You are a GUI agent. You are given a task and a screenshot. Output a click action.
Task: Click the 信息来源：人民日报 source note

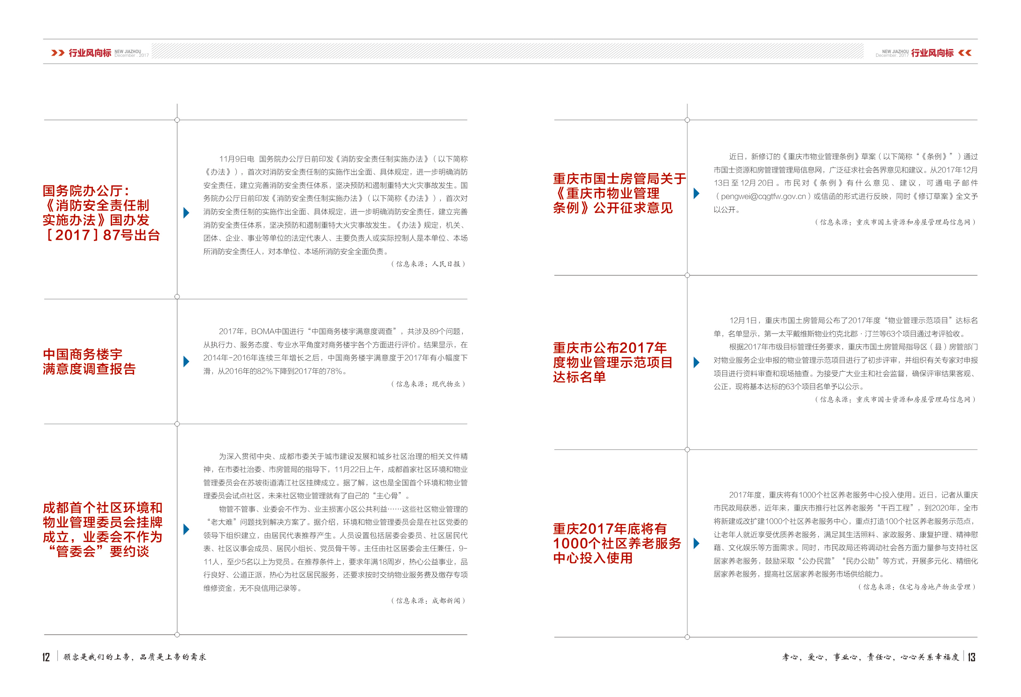pyautogui.click(x=428, y=264)
